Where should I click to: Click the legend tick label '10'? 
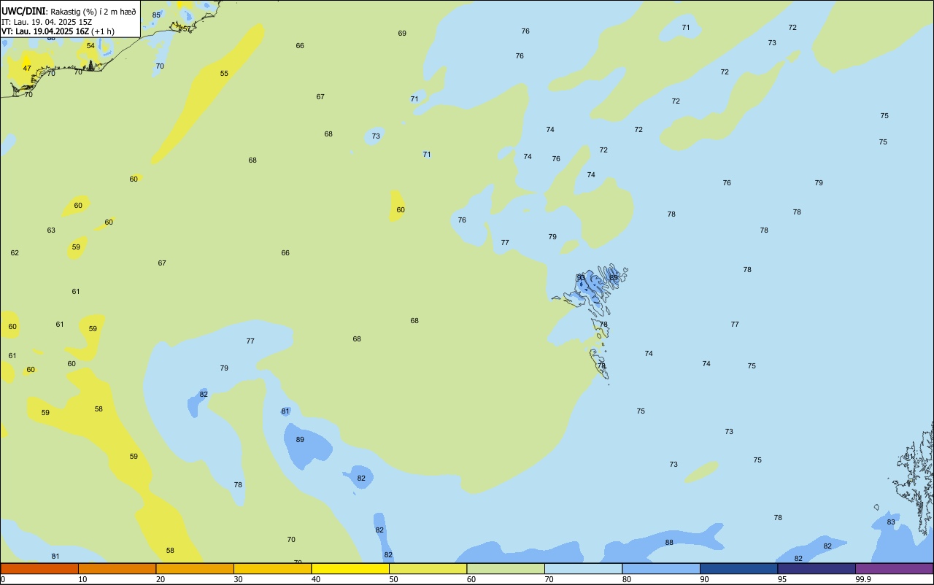[x=82, y=579]
